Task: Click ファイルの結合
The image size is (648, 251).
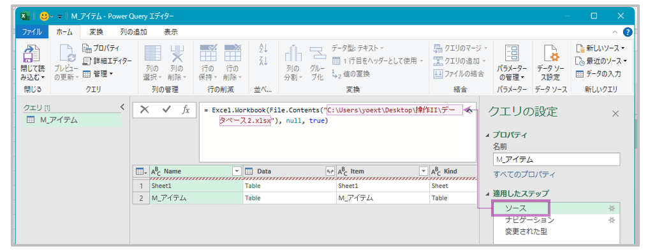Action: point(459,74)
